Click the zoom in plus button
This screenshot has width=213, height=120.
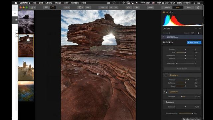[x=116, y=7]
